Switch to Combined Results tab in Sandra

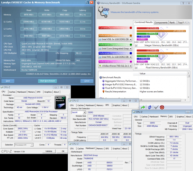(144, 22)
